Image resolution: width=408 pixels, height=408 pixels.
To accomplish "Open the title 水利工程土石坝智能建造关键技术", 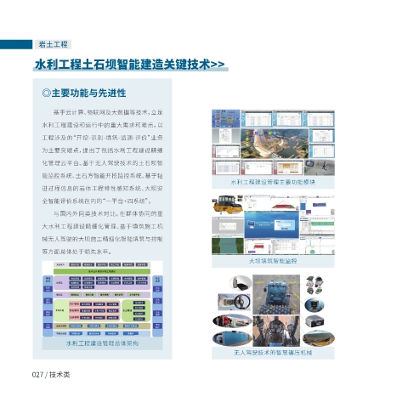I will tap(122, 65).
